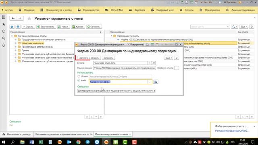Go back with left arrow button
Image resolution: width=258 pixels, height=145 pixels.
(13, 18)
